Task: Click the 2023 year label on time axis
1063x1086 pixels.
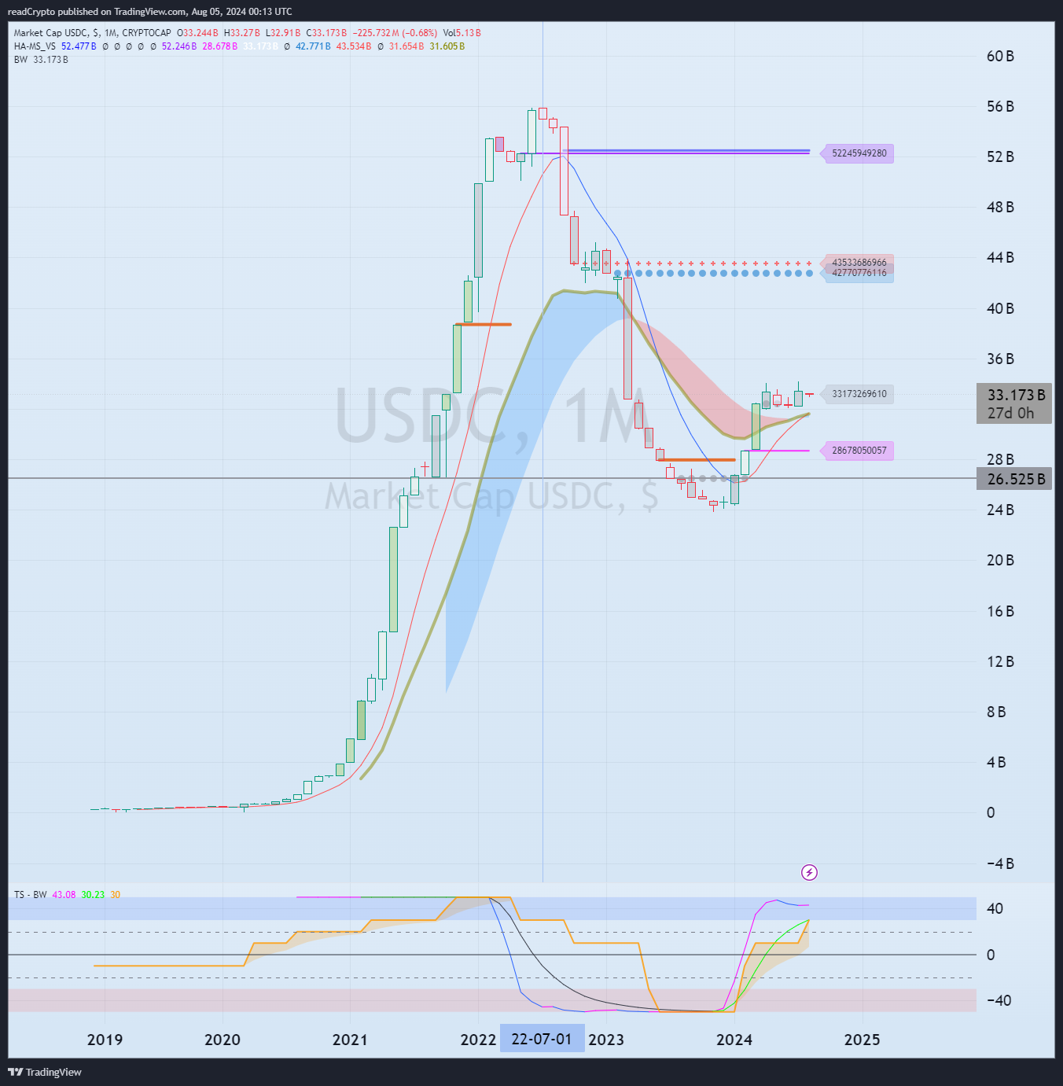Action: (x=606, y=1040)
